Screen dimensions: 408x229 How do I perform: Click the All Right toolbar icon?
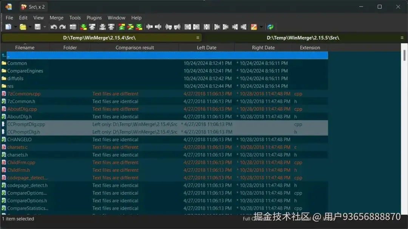click(188, 27)
